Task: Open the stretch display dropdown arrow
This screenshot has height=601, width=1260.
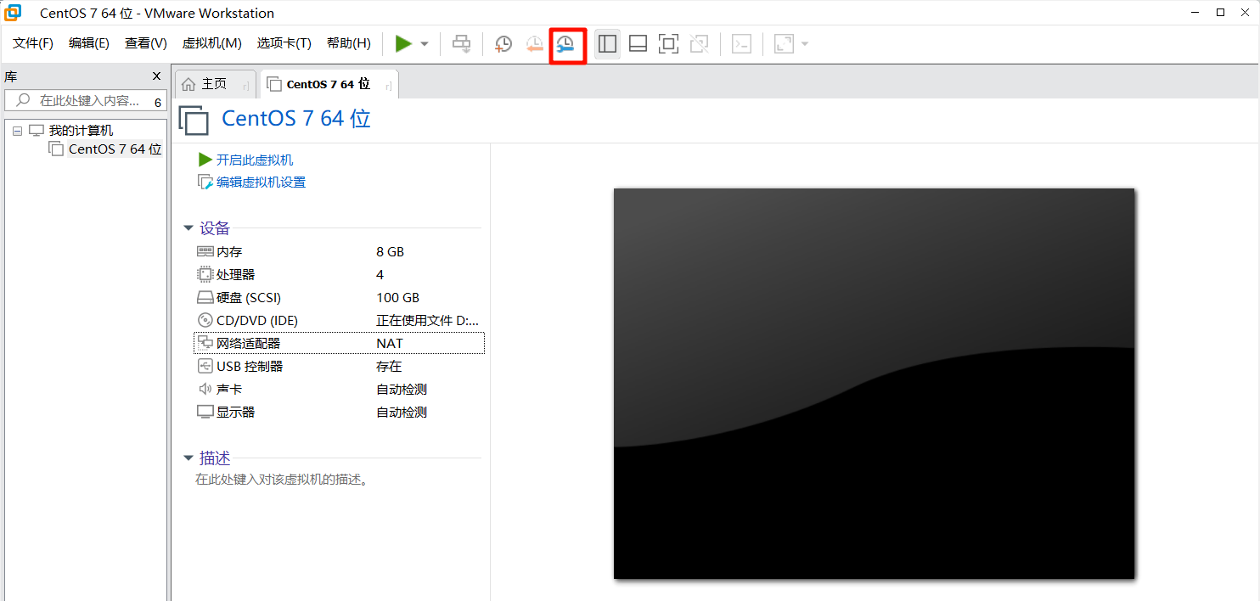Action: [805, 44]
